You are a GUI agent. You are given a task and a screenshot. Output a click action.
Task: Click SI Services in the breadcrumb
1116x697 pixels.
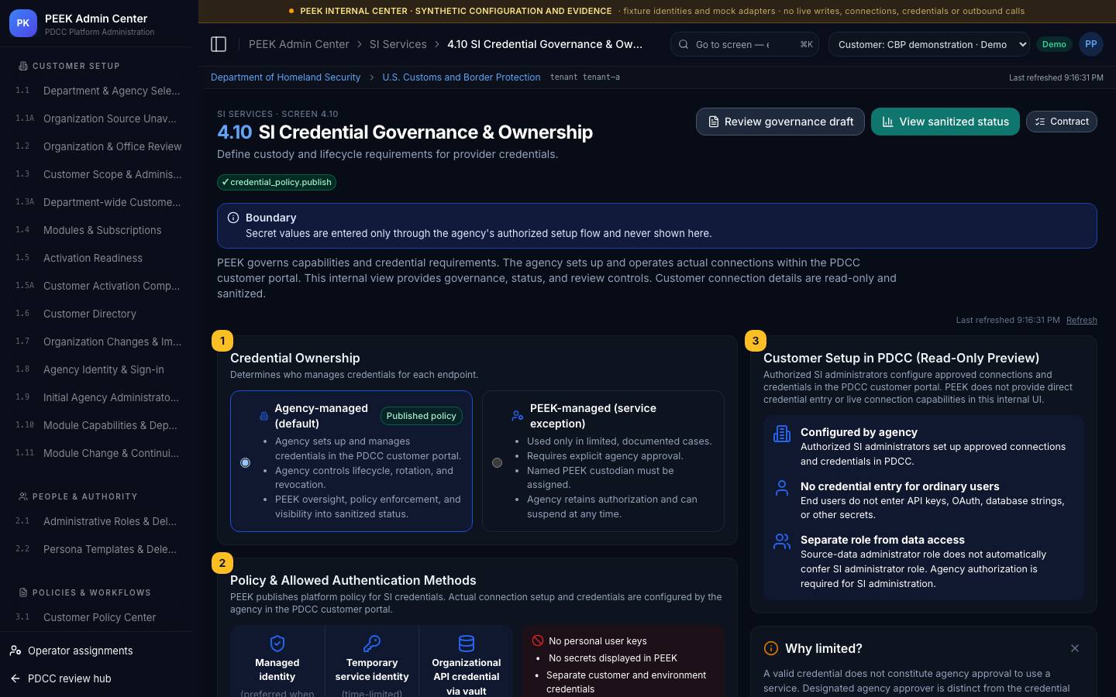tap(398, 44)
